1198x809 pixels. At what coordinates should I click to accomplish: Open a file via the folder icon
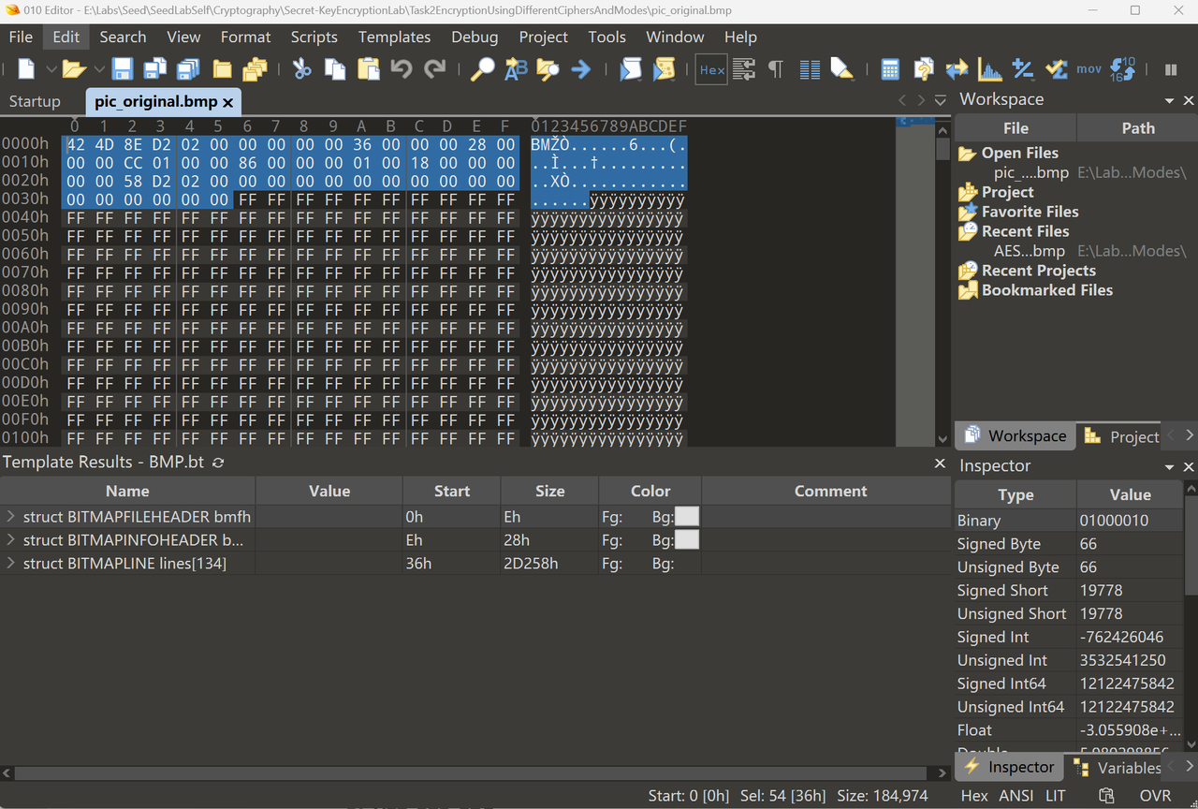tap(74, 69)
